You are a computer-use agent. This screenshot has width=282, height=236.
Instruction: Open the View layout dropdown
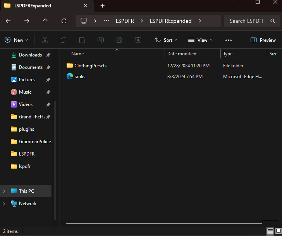(200, 40)
